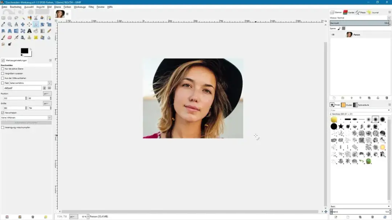The image size is (392, 220).
Task: Activate the Zoom magnifier tool
Action: coord(10,25)
